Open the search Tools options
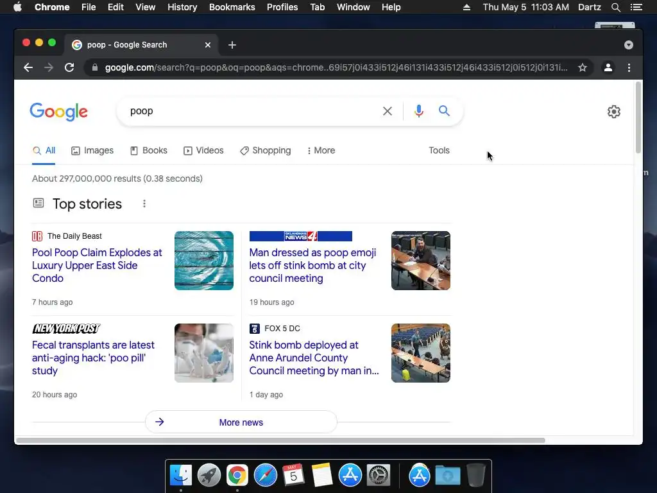 click(439, 150)
